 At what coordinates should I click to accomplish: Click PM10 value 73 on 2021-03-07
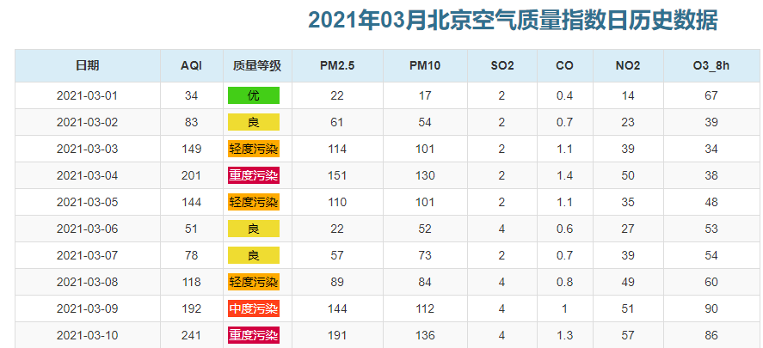(x=425, y=256)
